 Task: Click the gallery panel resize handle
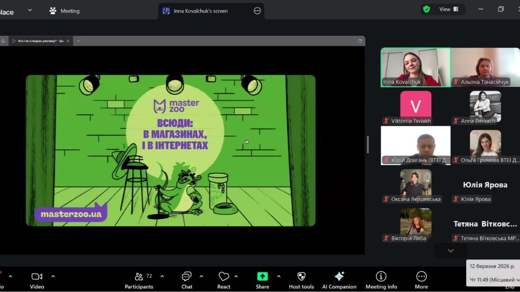368,144
